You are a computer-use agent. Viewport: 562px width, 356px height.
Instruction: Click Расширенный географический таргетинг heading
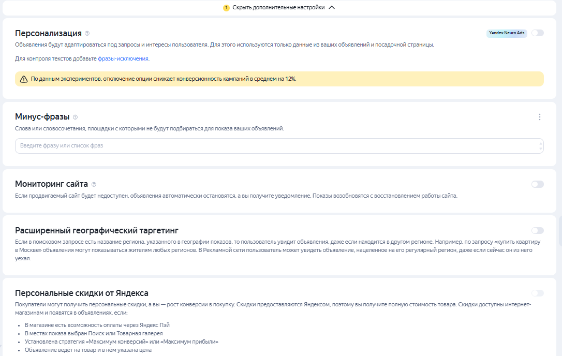tap(97, 231)
